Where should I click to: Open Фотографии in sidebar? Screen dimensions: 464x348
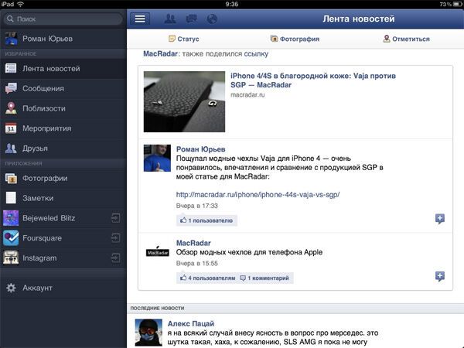click(63, 178)
